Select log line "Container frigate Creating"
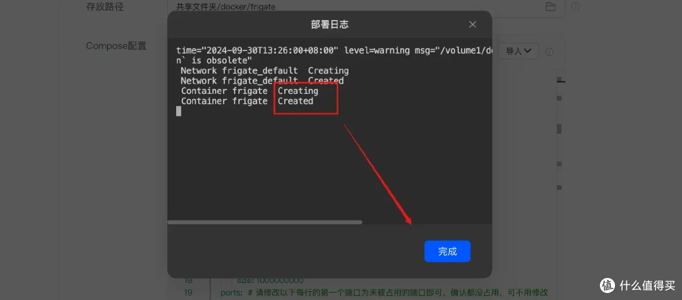This screenshot has height=300, width=682. (x=249, y=91)
